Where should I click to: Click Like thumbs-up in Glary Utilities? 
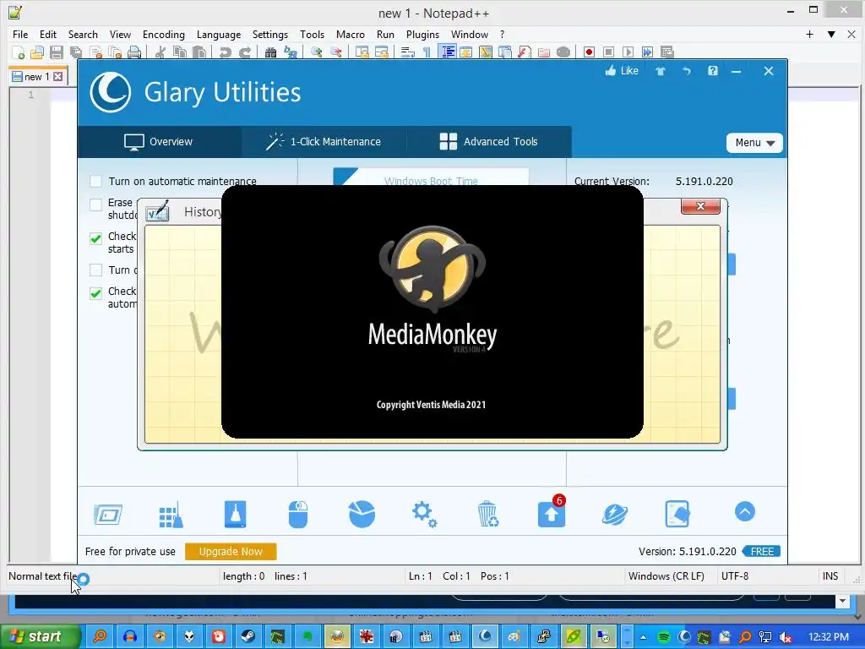622,71
